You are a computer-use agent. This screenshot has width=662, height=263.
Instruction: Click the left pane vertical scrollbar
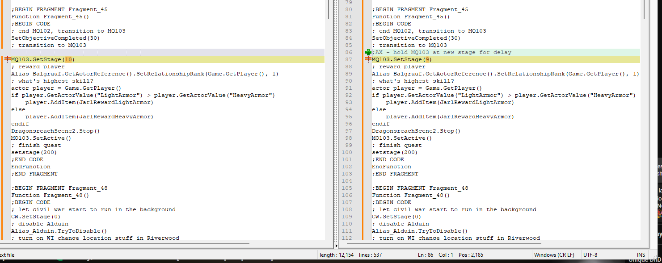click(328, 9)
